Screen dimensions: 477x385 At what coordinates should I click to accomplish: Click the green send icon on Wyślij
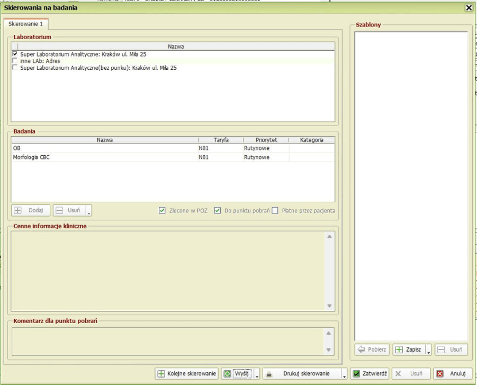click(227, 374)
